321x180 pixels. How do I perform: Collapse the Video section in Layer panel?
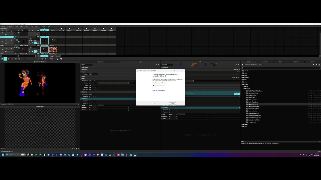coord(81,78)
